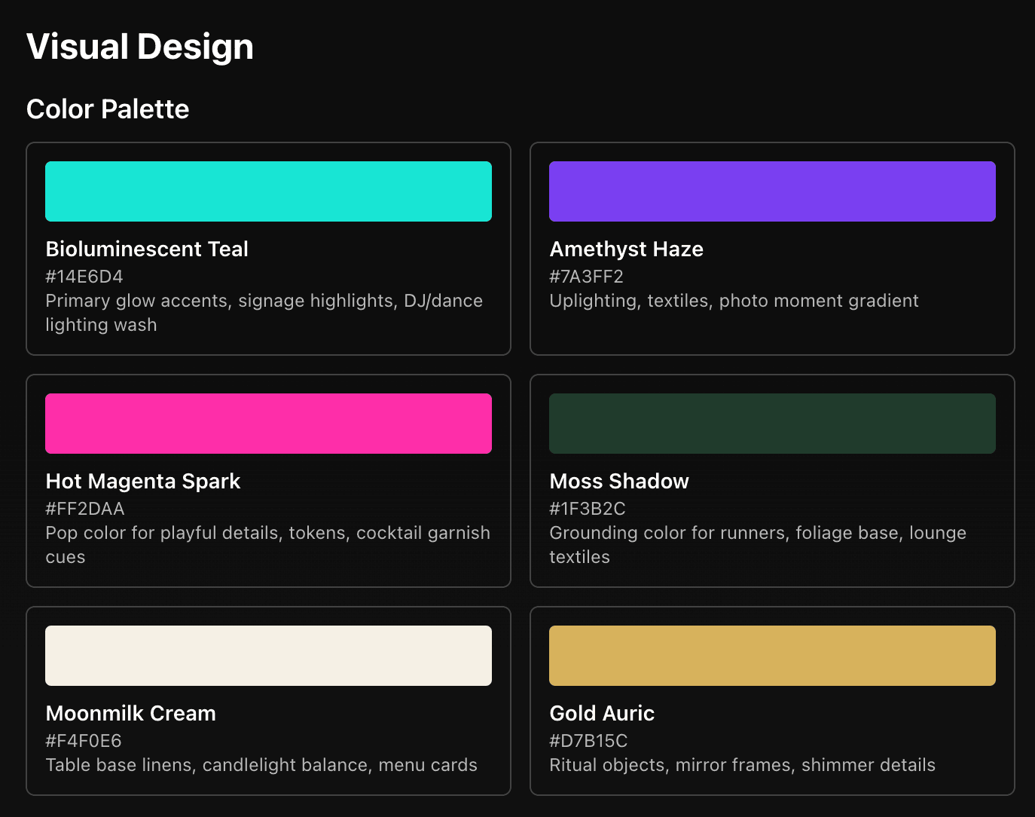This screenshot has height=817, width=1035.
Task: Click the hex code #14E6D4
Action: point(84,276)
